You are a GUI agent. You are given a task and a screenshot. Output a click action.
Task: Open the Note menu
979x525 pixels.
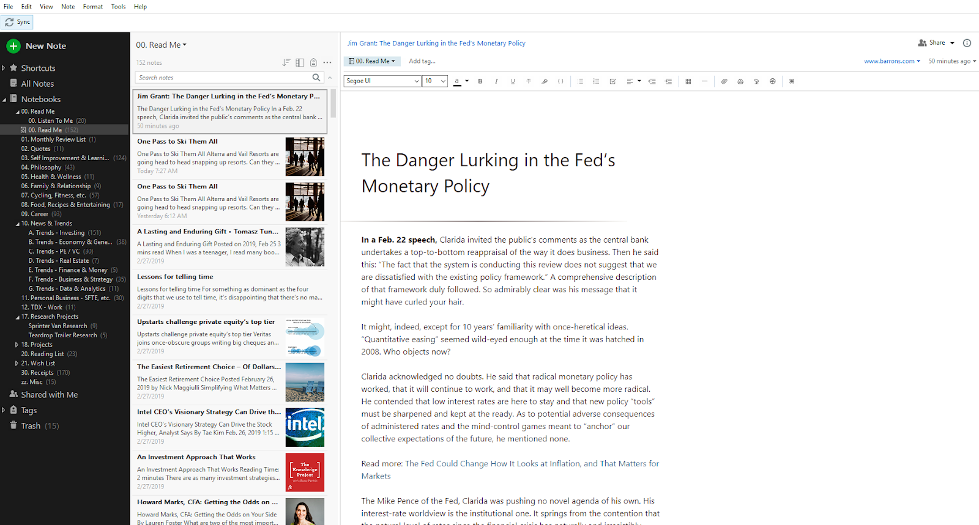click(x=68, y=7)
